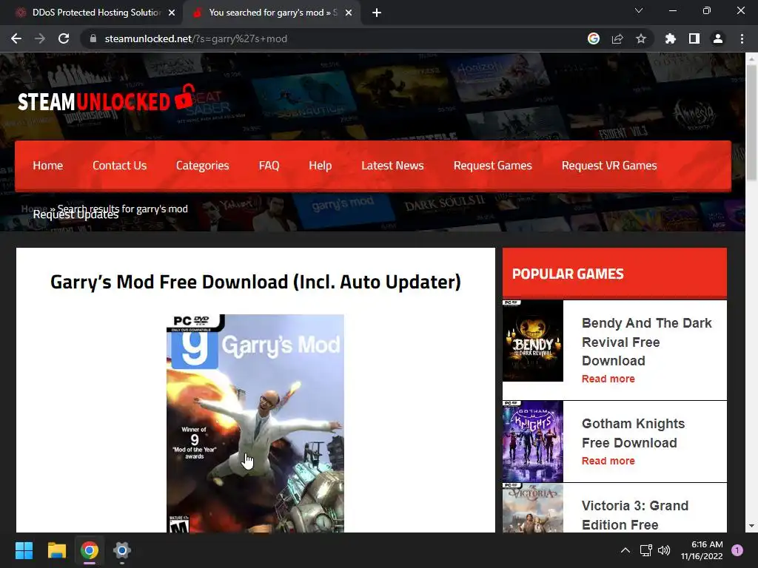The width and height of the screenshot is (758, 568).
Task: Click the Google icon in address bar
Action: tap(594, 38)
